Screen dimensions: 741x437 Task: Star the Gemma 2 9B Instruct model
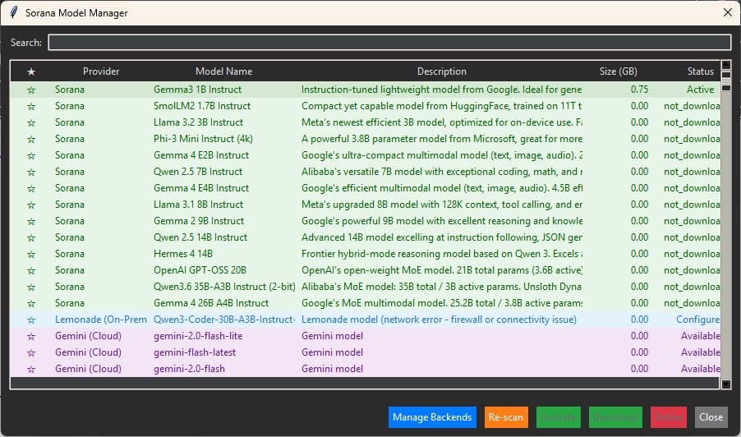tap(31, 222)
